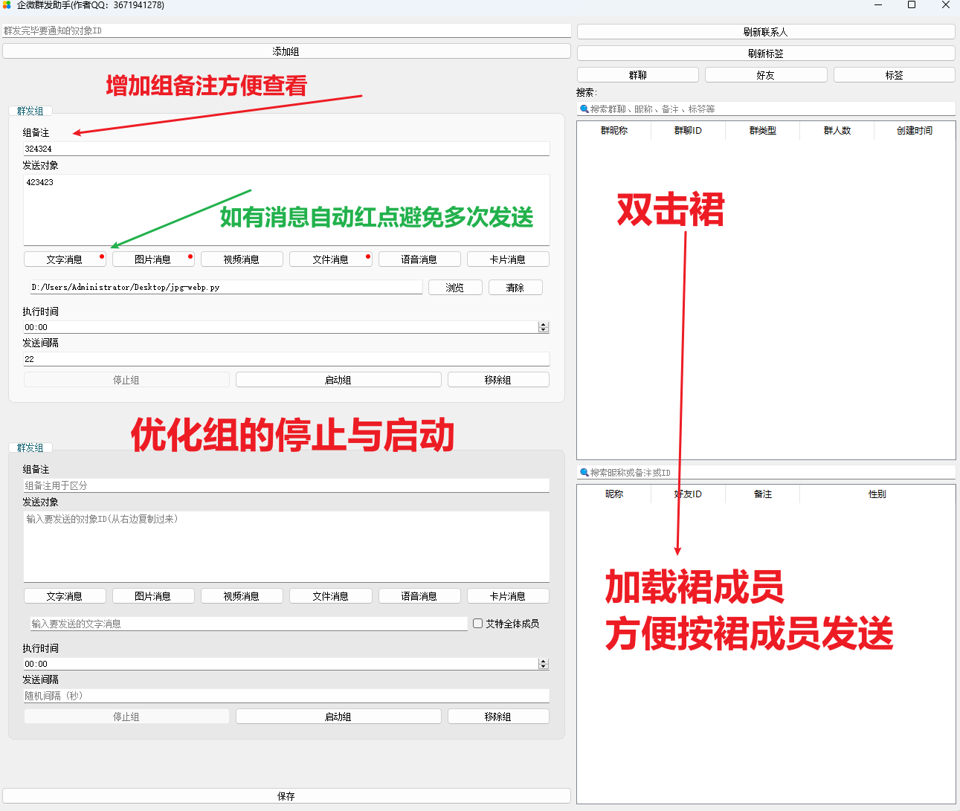Click 清除 next to the file path

pyautogui.click(x=515, y=288)
